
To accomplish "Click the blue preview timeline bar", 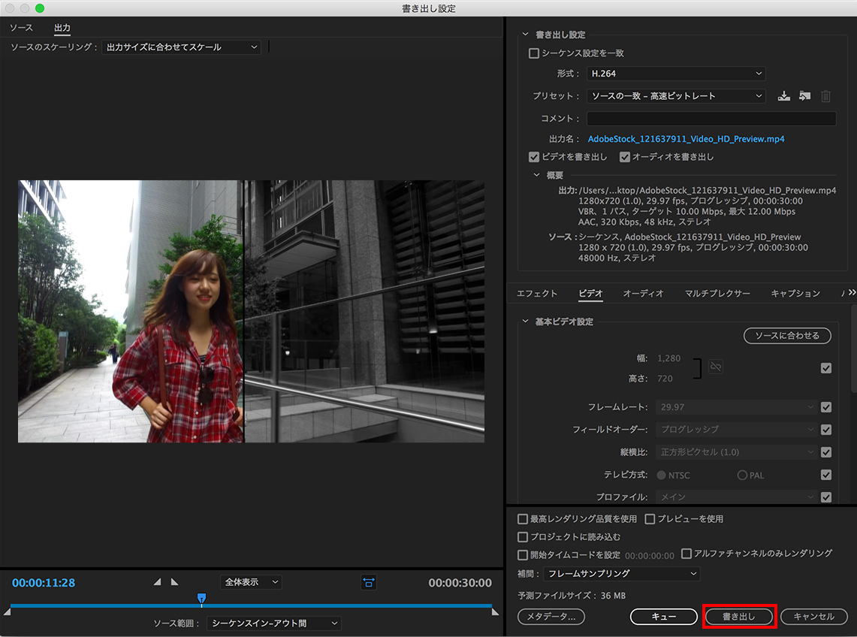I will point(251,606).
